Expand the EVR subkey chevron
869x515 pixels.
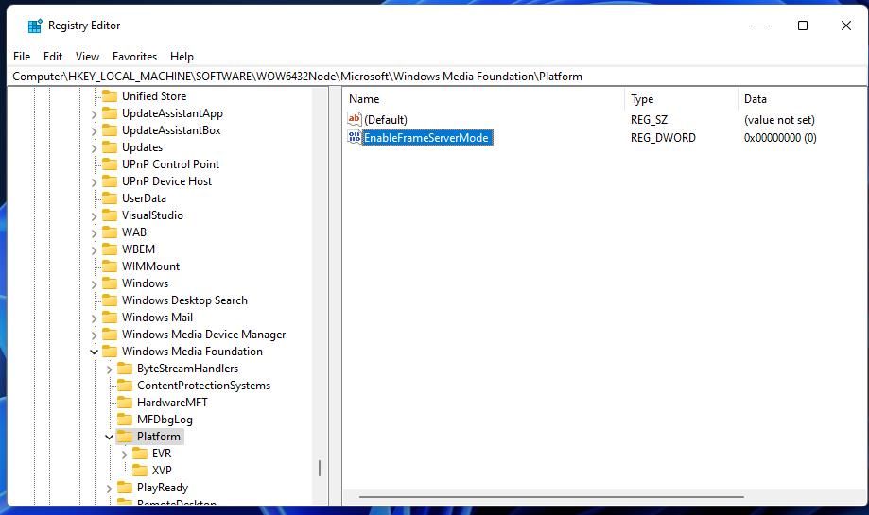pyautogui.click(x=124, y=455)
